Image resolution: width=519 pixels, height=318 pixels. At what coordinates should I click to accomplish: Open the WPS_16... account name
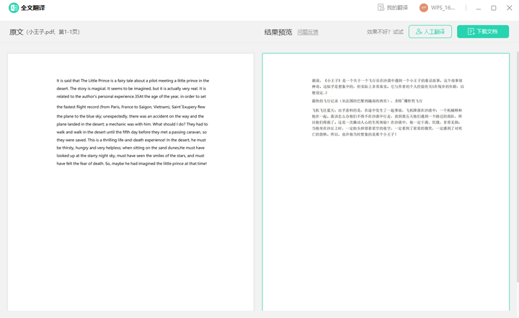[x=443, y=8]
